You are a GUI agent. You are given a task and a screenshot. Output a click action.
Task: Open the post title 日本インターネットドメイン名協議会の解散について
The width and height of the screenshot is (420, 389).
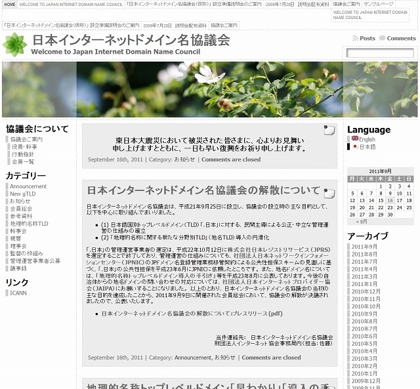[x=203, y=190]
